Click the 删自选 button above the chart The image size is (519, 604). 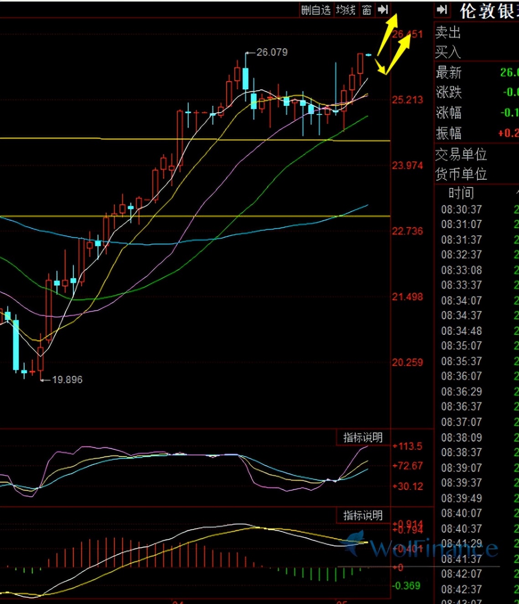[316, 10]
